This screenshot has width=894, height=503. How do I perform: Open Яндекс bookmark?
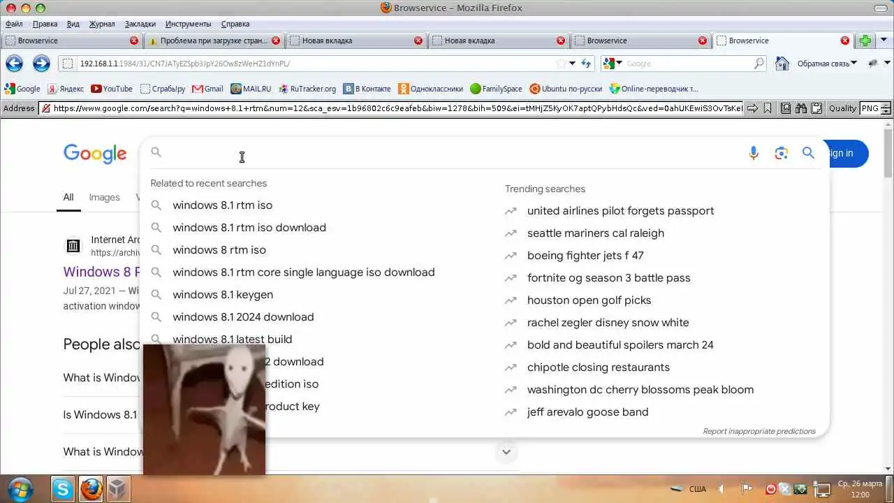(66, 89)
